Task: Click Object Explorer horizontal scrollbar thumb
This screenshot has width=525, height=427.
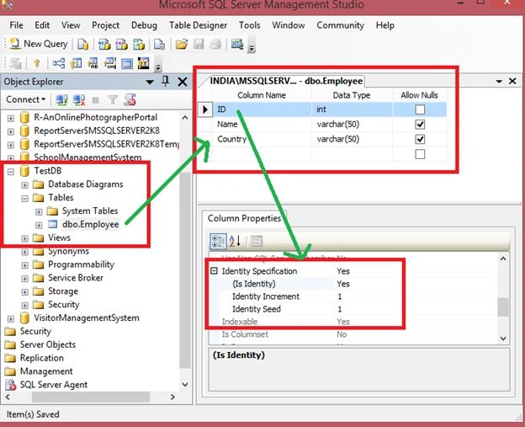Action: pos(91,397)
